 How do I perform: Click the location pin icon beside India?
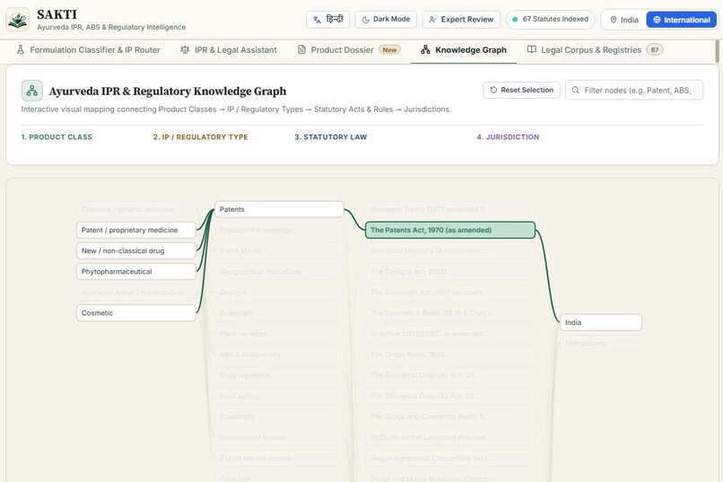click(614, 20)
